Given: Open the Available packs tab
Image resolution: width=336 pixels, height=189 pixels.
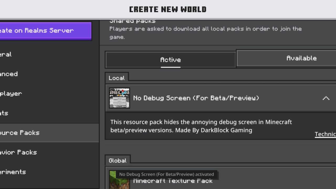Looking at the screenshot, I should pyautogui.click(x=286, y=58).
